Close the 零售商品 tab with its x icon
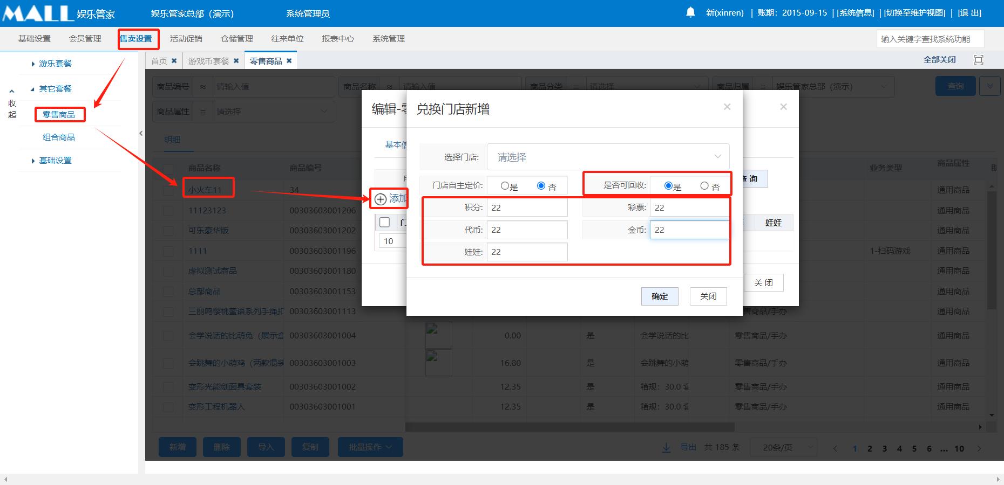The height and width of the screenshot is (485, 1004). coord(289,61)
